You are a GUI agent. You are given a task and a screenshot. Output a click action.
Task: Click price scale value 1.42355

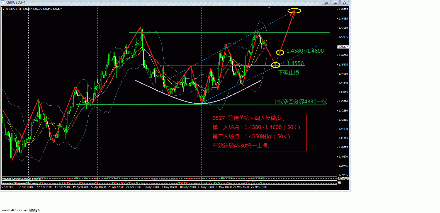click(343, 120)
